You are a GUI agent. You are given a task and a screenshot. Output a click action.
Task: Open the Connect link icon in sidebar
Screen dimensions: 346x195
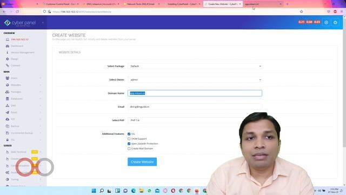click(7, 66)
